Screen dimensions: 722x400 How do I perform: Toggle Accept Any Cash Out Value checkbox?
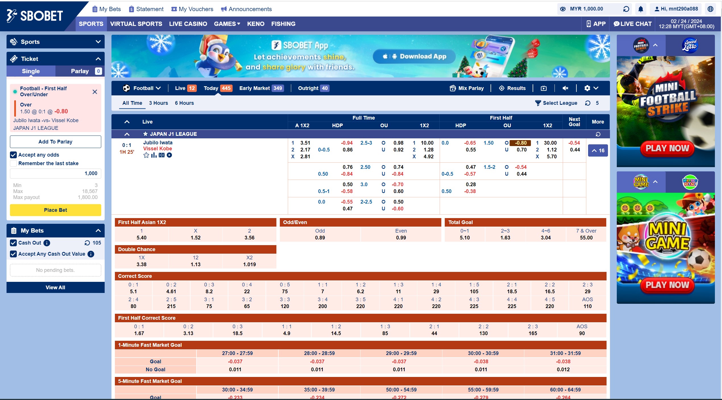point(13,254)
